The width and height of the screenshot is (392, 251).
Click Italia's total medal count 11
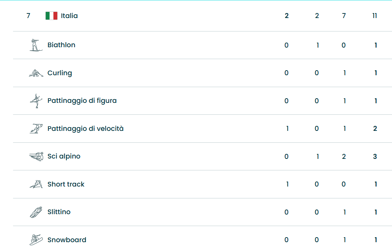tap(375, 16)
